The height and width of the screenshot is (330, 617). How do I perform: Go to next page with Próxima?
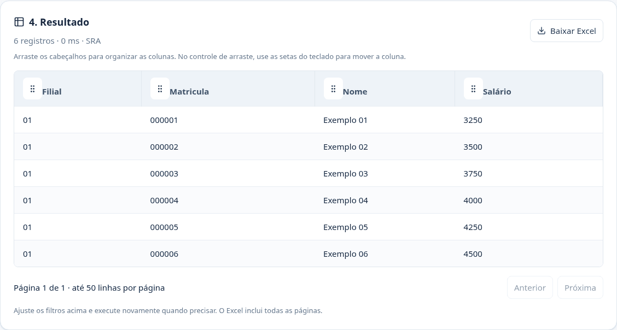point(580,287)
